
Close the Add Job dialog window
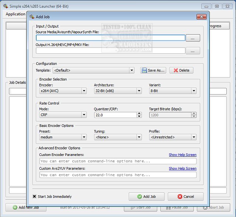[x=201, y=17]
